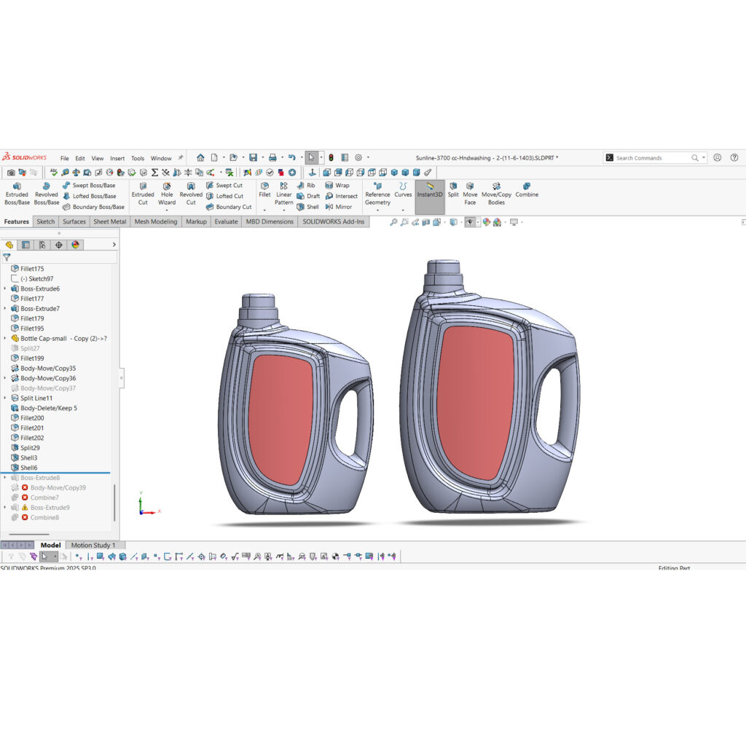Viewport: 746px width, 746px height.
Task: Open the Split tool
Action: [453, 190]
